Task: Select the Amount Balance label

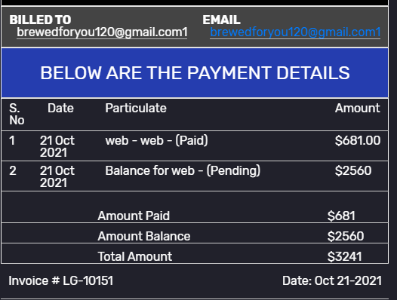Action: [x=144, y=236]
